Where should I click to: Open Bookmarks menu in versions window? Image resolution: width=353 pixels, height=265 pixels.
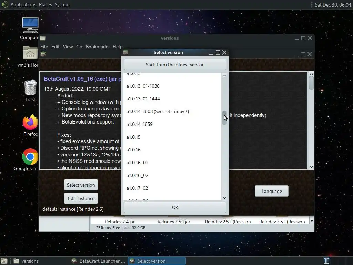[98, 47]
